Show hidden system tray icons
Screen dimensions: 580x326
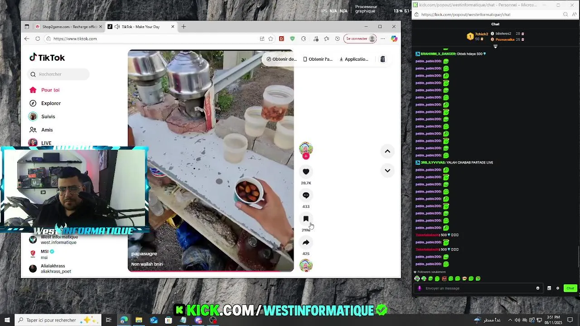(x=510, y=320)
